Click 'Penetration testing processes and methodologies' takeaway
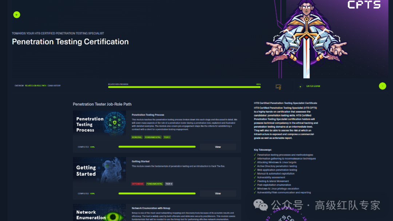The image size is (393, 221). (x=285, y=155)
